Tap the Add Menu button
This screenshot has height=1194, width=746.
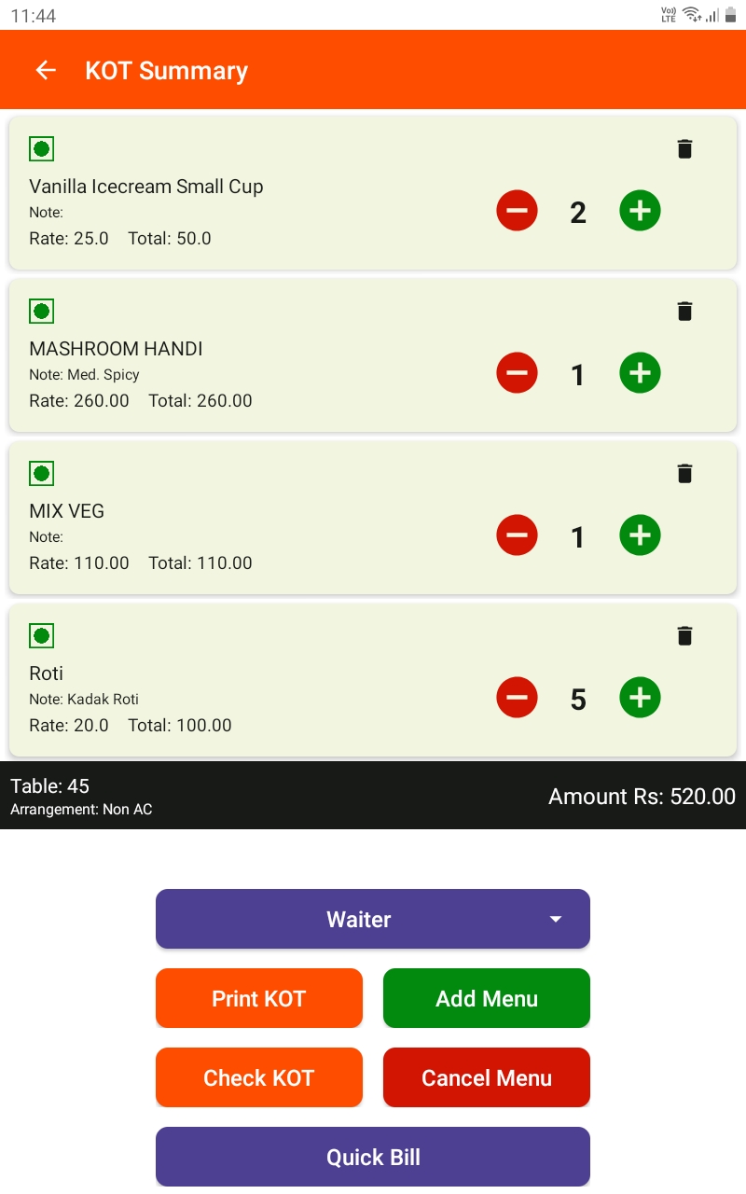pyautogui.click(x=486, y=998)
